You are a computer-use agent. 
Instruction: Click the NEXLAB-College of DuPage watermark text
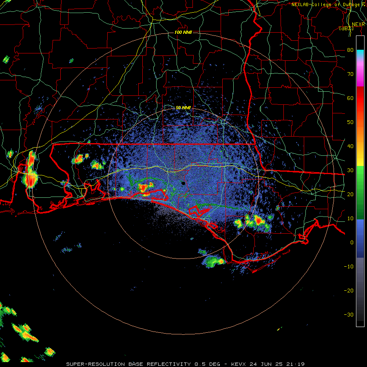coord(328,4)
